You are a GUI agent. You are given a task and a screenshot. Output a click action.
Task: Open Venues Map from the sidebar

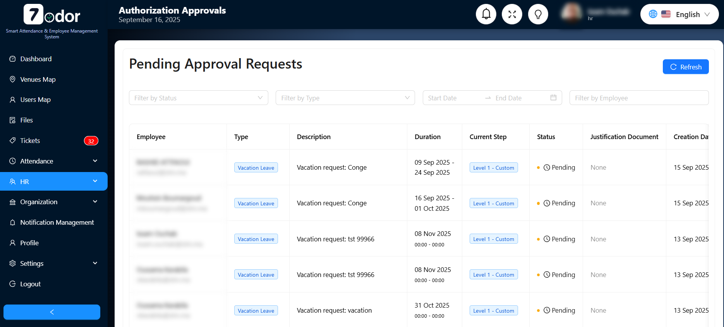coord(38,79)
